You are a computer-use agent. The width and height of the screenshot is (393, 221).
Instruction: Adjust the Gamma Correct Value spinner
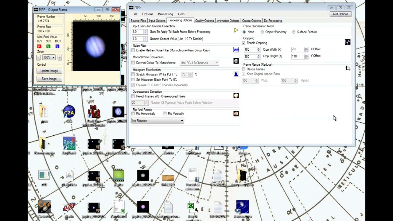click(x=146, y=39)
